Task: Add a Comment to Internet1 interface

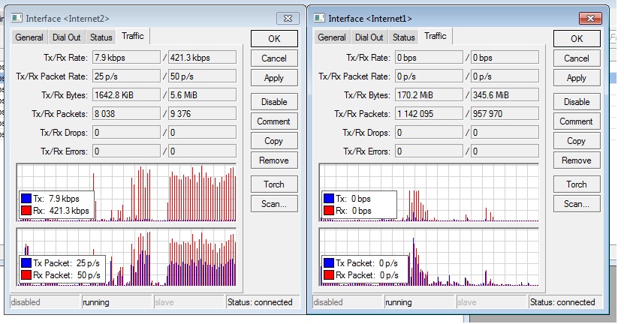Action: click(x=577, y=121)
